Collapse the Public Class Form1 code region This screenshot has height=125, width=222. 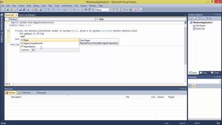pyautogui.click(x=9, y=25)
